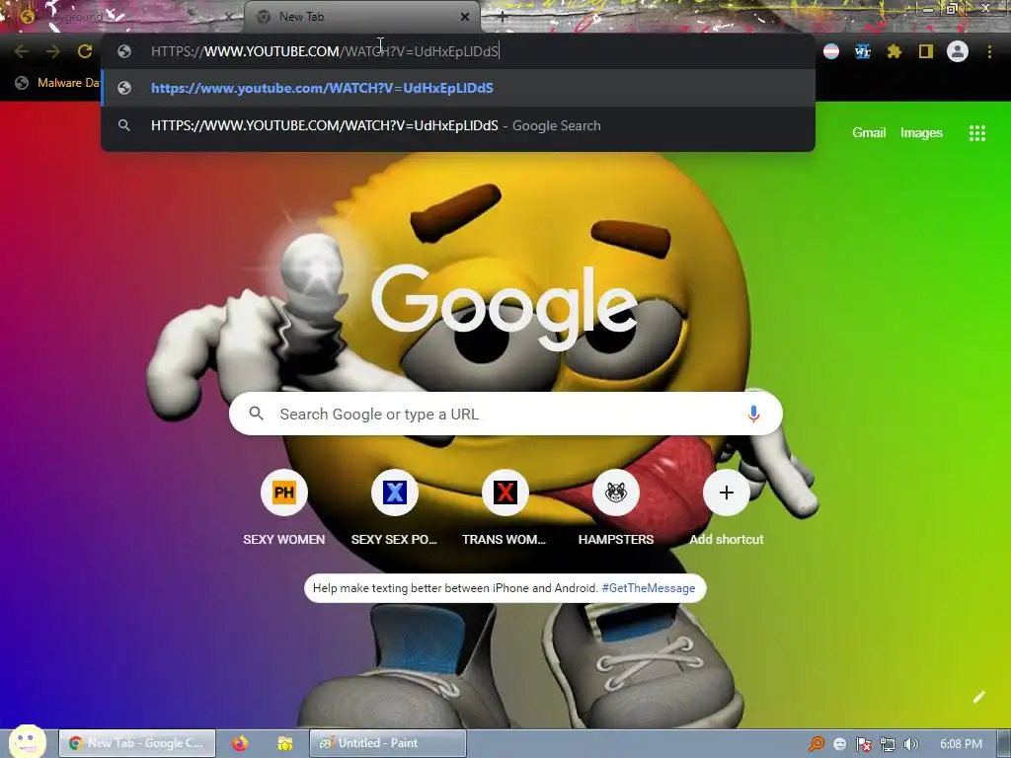Click the Show desktop strip

tap(1004, 743)
